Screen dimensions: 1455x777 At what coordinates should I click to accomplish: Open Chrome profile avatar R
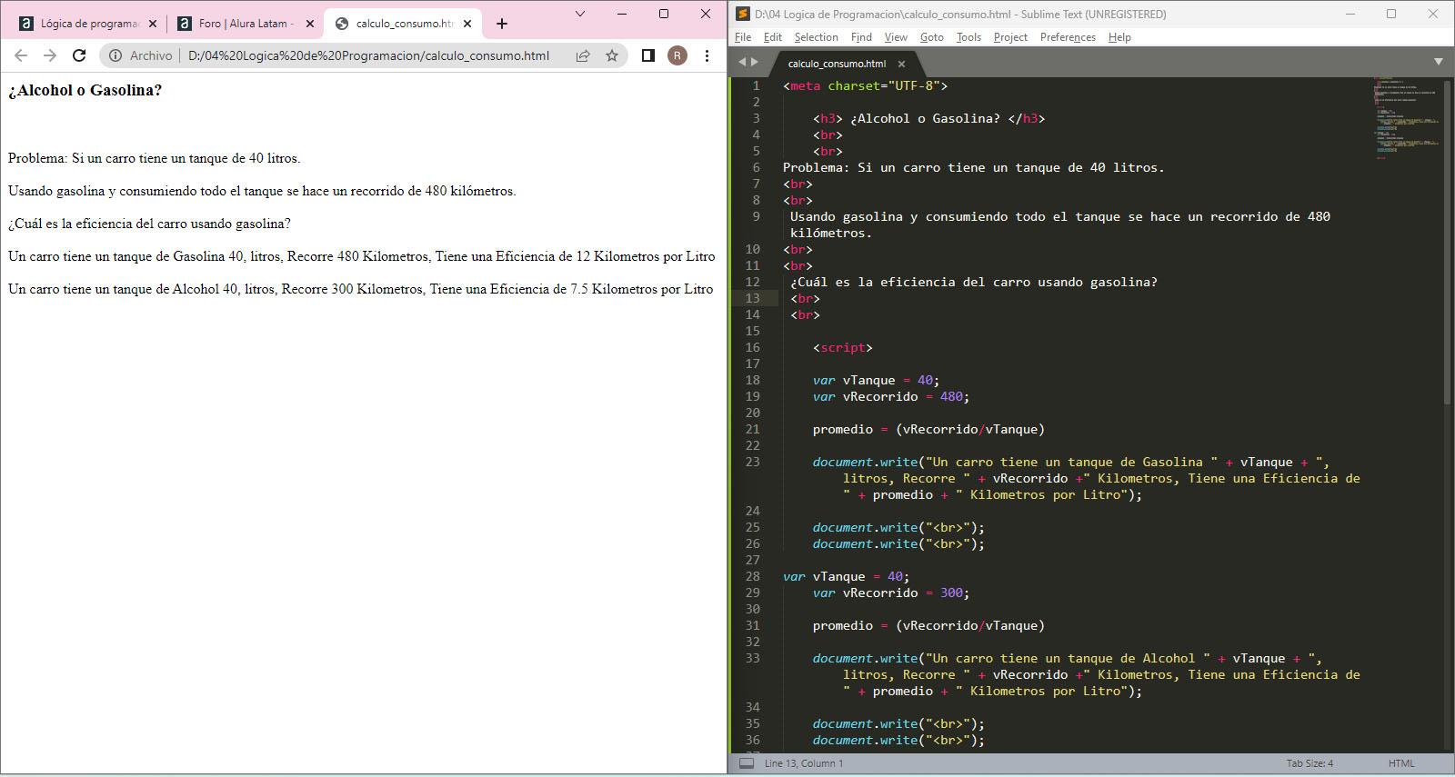677,55
